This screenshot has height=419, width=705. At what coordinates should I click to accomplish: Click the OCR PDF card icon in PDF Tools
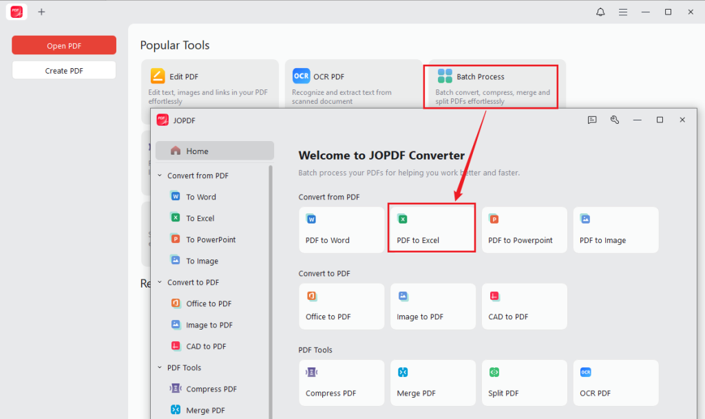[x=585, y=372]
